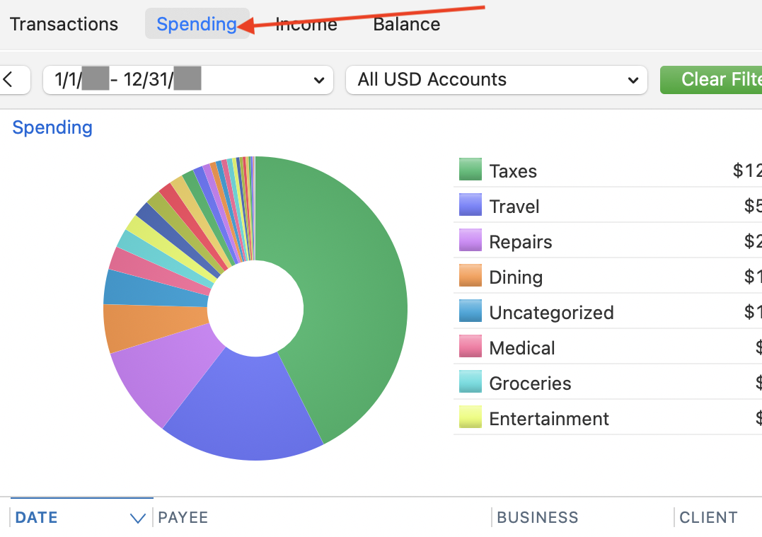Viewport: 762px width, 537px height.
Task: Click the date range dropdown arrow
Action: tap(318, 80)
